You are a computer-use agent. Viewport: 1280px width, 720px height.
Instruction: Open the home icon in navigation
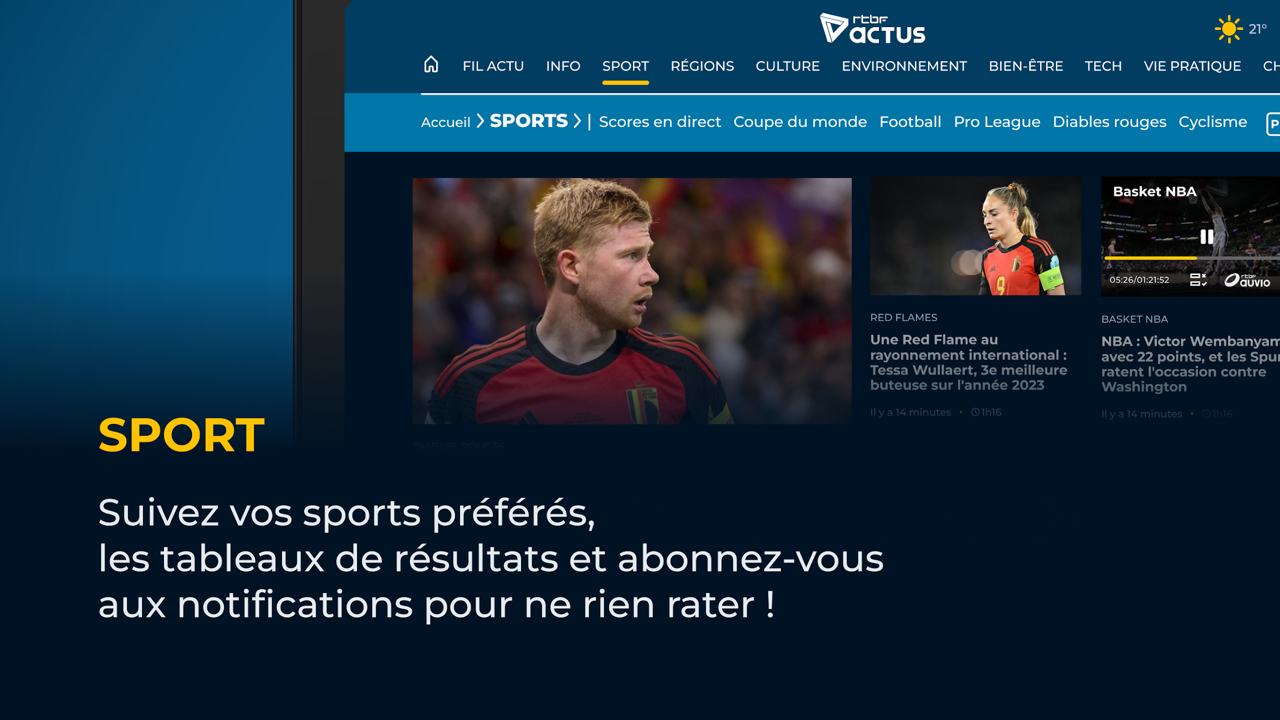tap(431, 64)
